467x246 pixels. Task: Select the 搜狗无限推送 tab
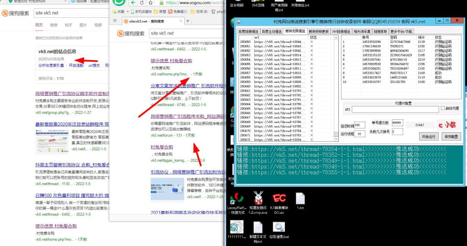(295, 31)
